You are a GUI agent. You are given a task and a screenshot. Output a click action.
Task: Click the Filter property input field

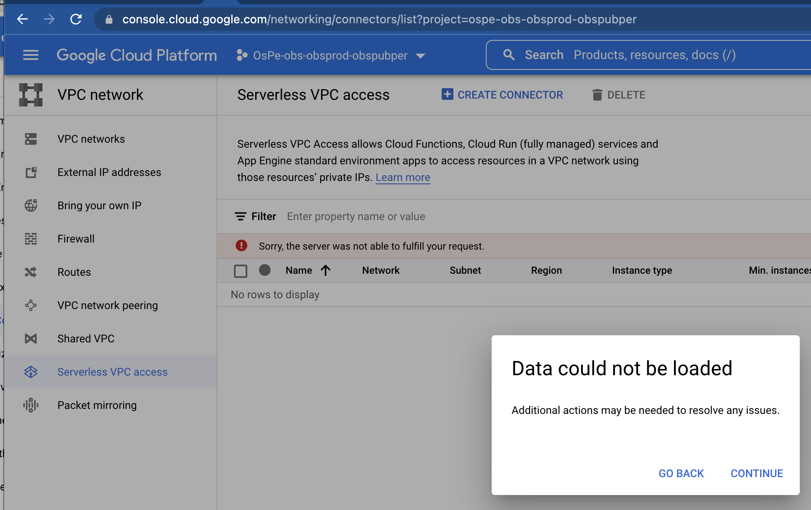tap(356, 216)
